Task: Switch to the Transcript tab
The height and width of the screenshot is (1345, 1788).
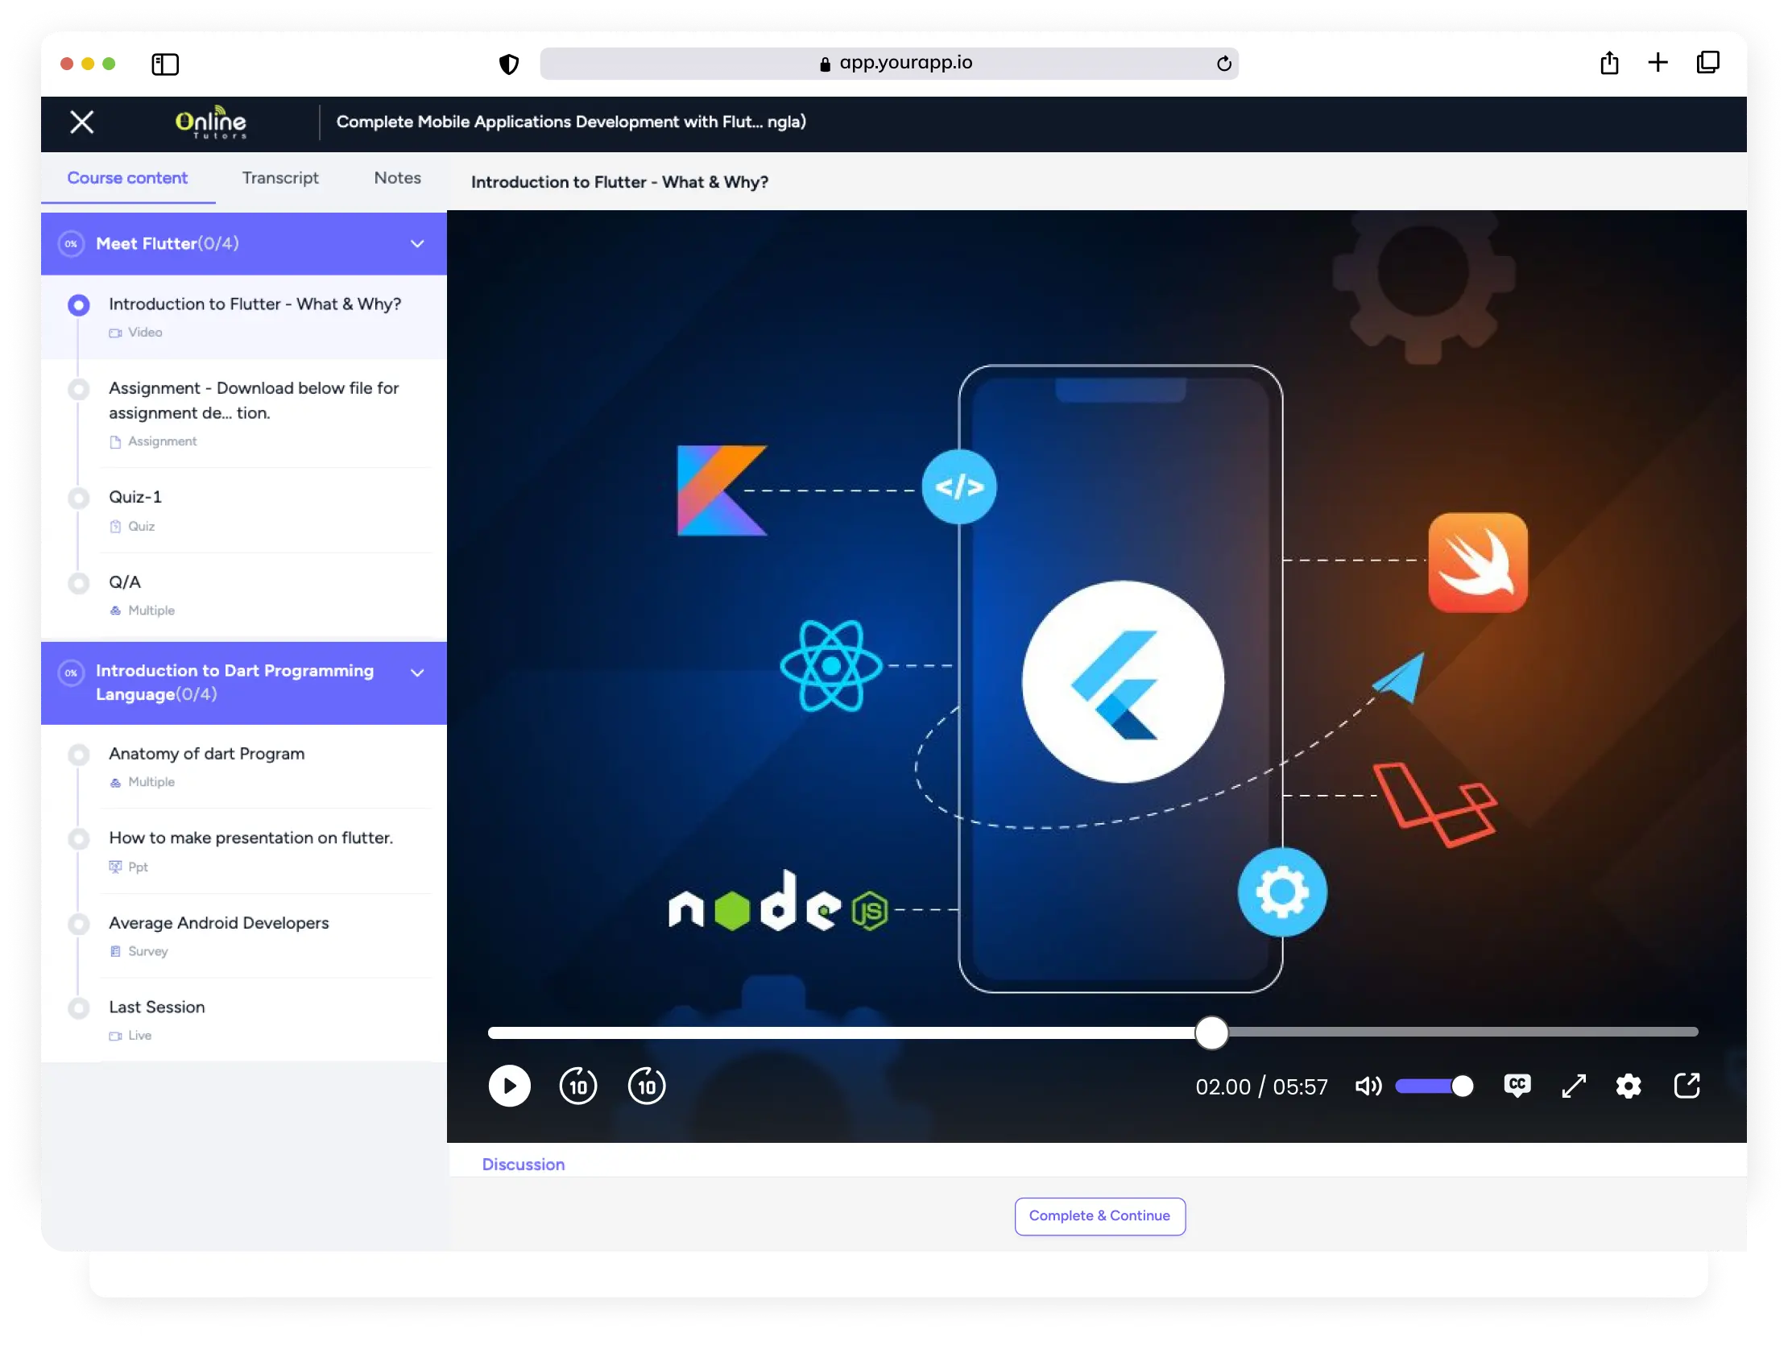Action: tap(279, 178)
